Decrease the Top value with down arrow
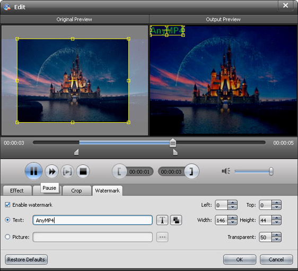The width and height of the screenshot is (298, 271). (x=276, y=207)
